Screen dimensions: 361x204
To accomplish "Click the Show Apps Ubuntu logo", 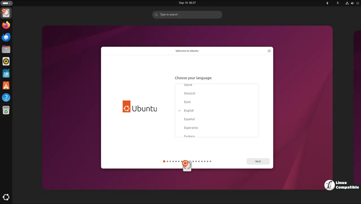I will pos(6,197).
